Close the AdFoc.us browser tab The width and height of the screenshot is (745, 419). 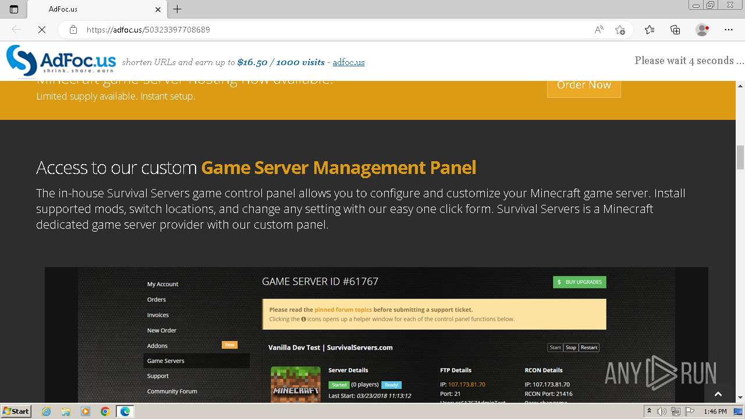[158, 9]
